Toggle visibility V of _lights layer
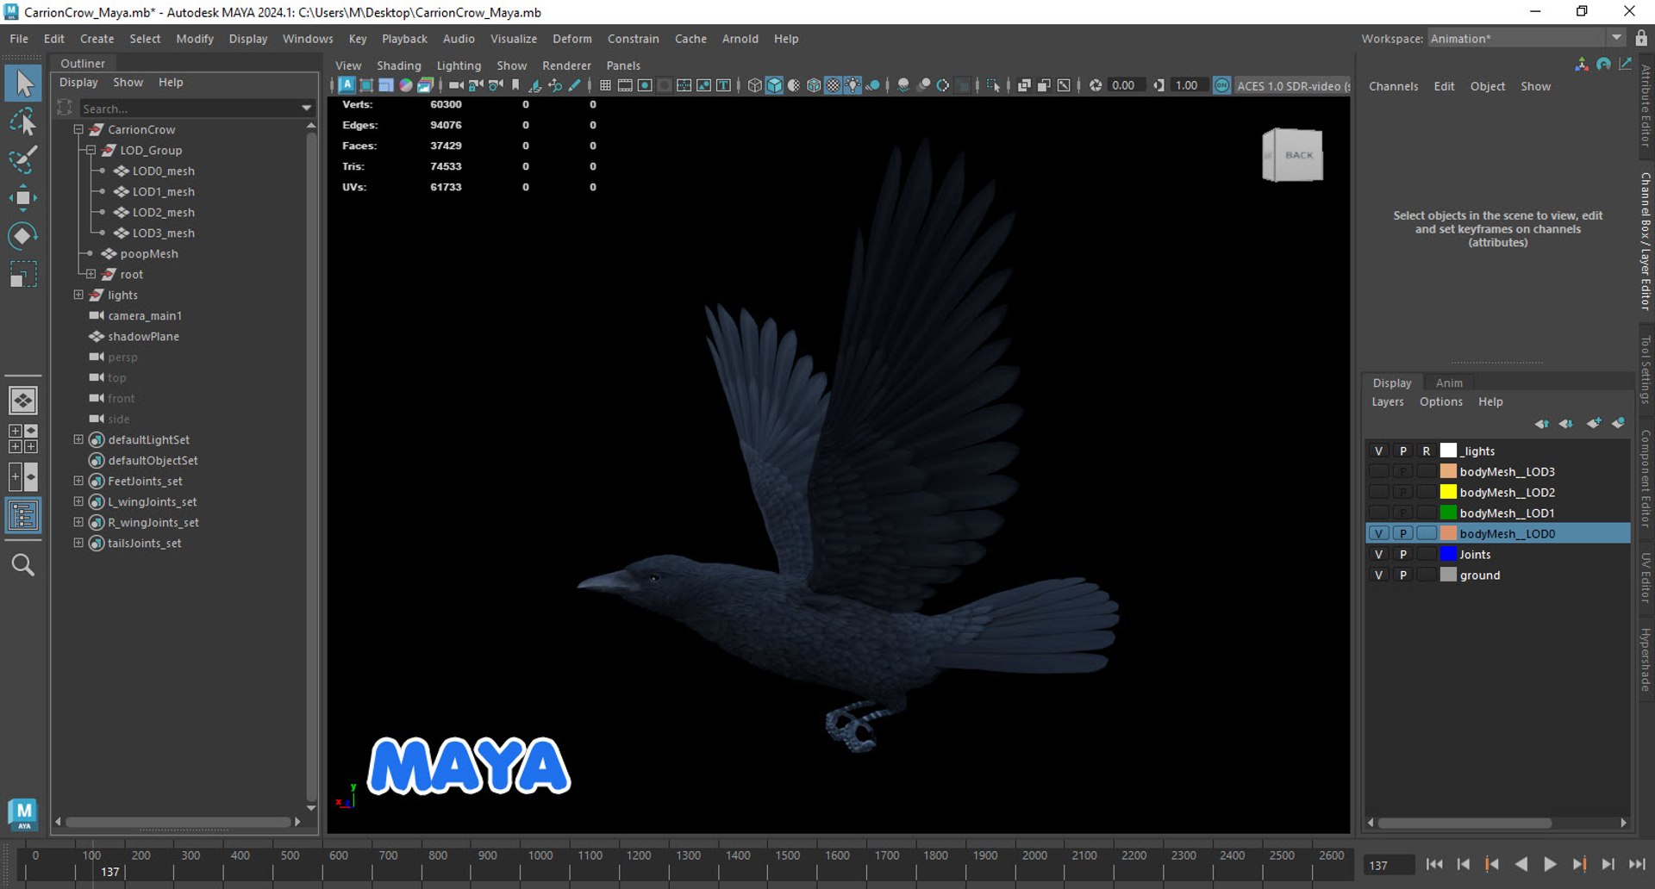The height and width of the screenshot is (889, 1655). point(1378,451)
